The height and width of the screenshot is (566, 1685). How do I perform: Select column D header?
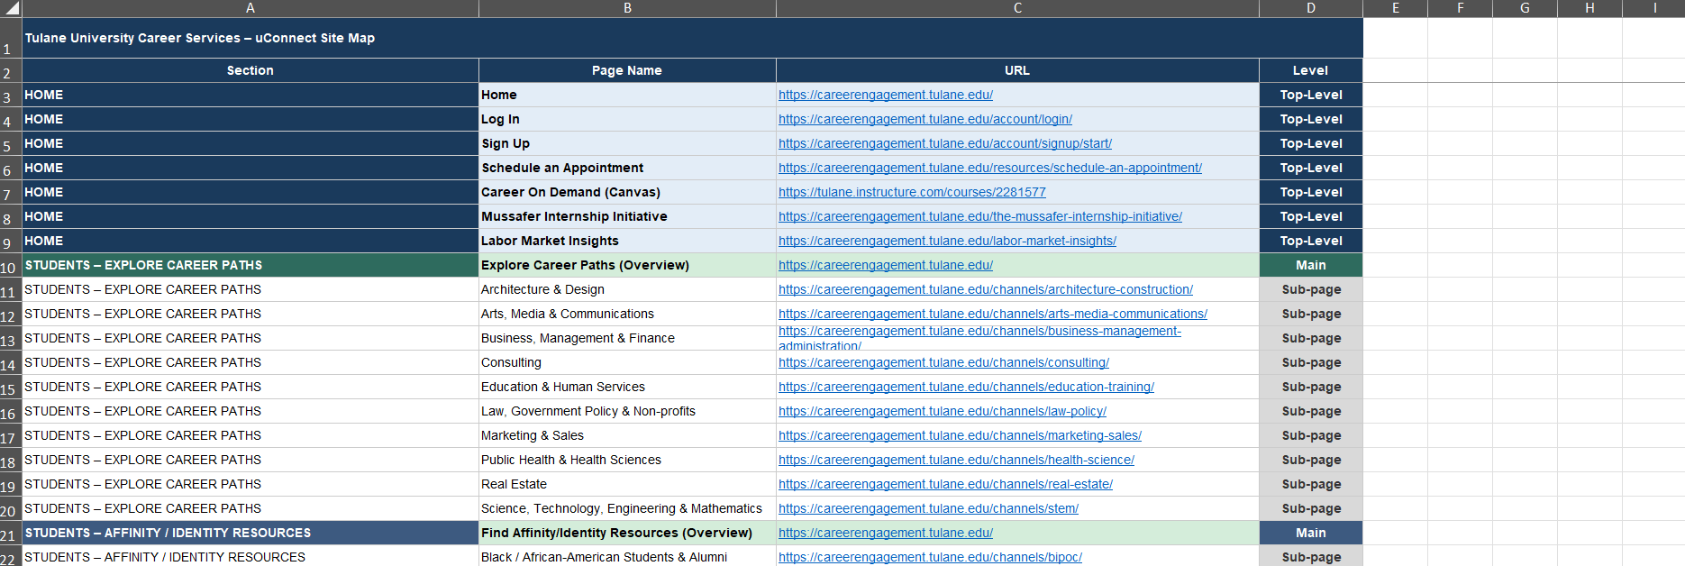click(x=1311, y=8)
